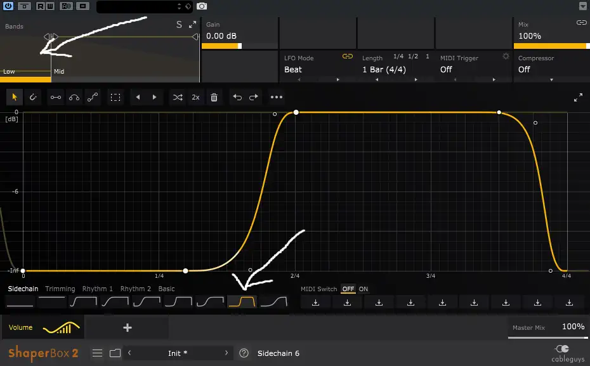Viewport: 590px width, 366px height.
Task: Click the 2x double button
Action: (x=195, y=98)
